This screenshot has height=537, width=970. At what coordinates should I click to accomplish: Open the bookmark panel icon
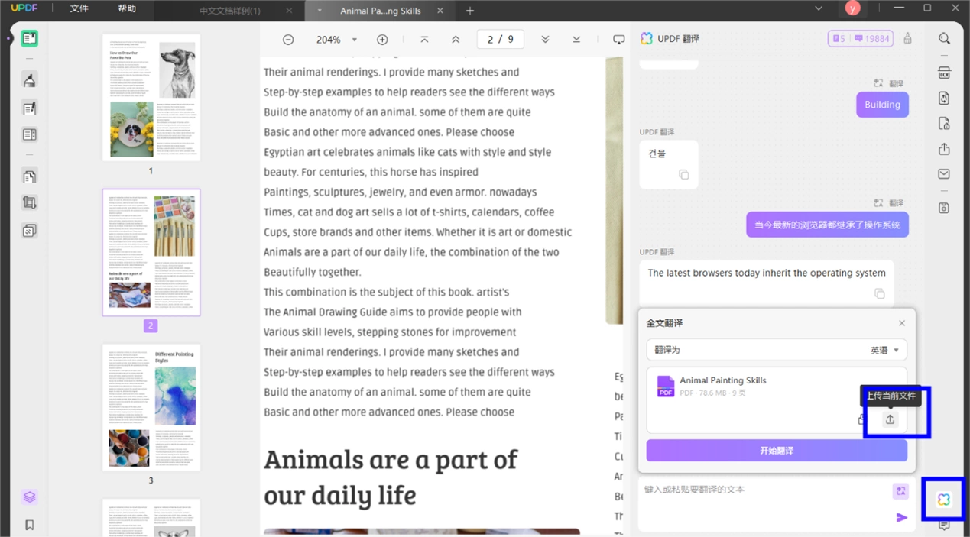click(x=29, y=525)
